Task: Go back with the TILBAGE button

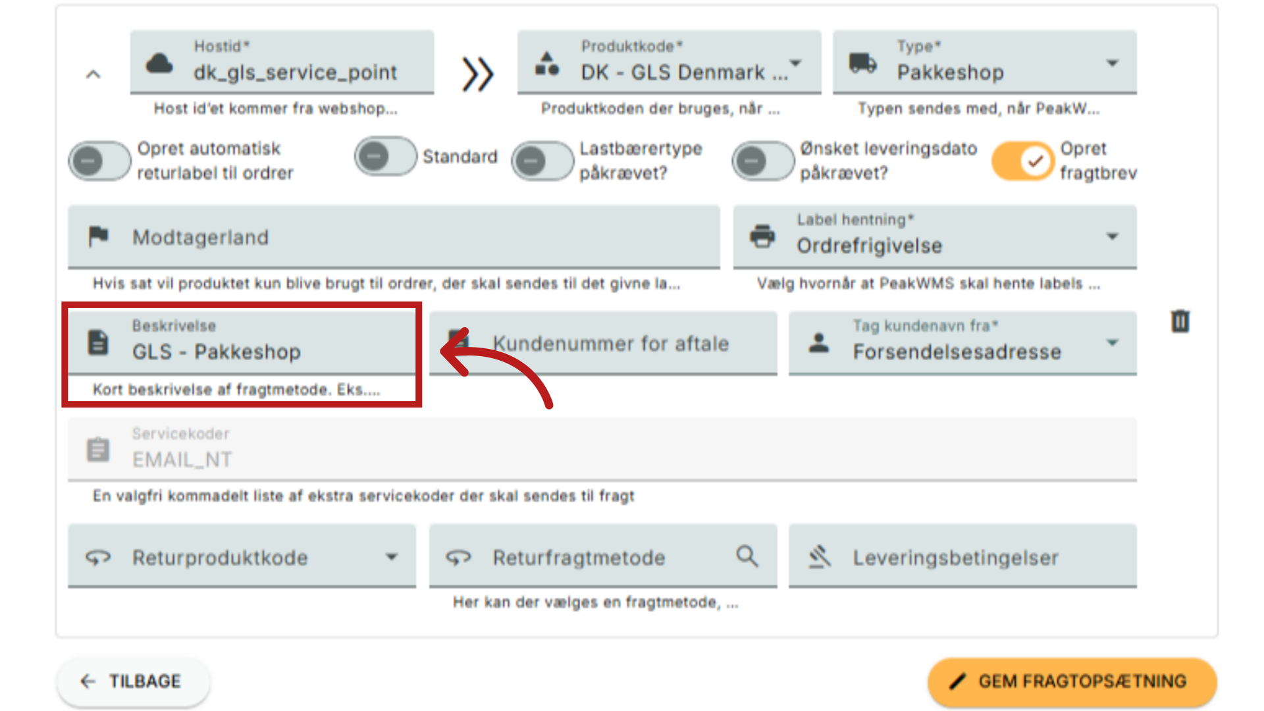Action: tap(133, 681)
